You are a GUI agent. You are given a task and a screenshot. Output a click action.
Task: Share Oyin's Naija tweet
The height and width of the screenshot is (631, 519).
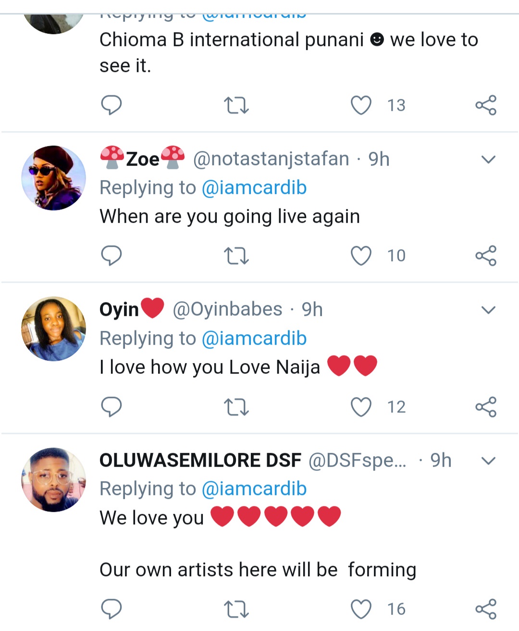(486, 407)
